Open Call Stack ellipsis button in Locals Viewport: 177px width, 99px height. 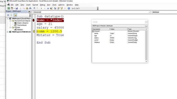pos(146,26)
